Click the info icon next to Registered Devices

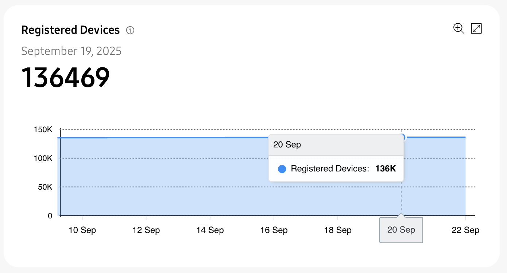[x=130, y=30]
